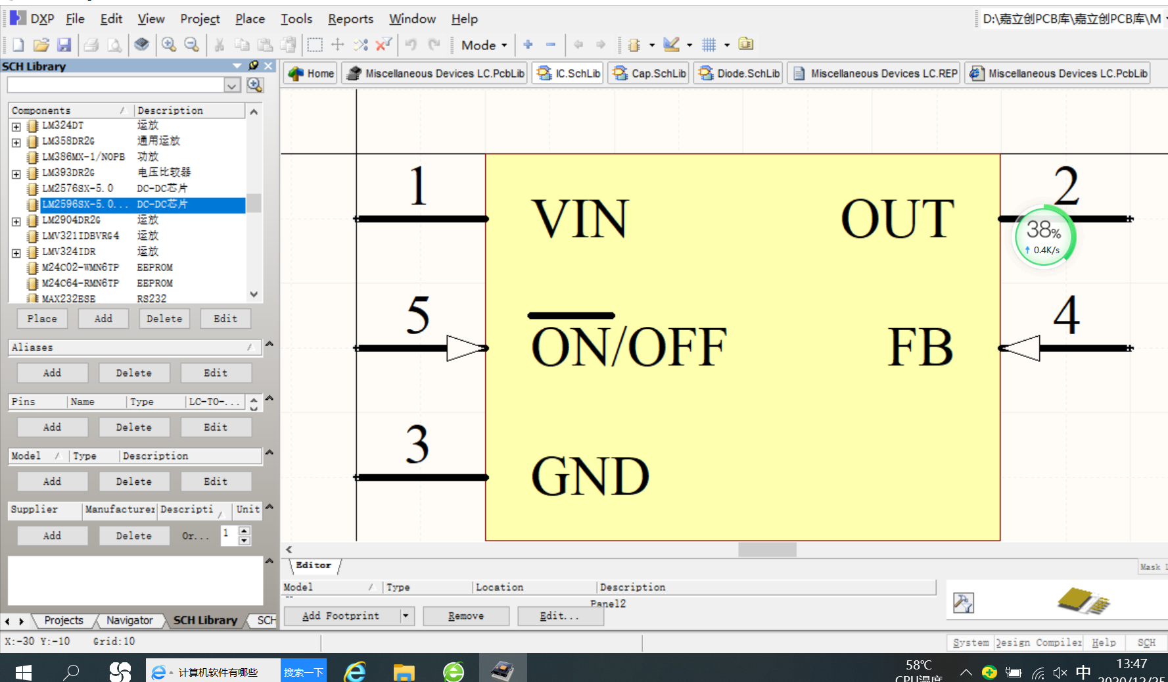This screenshot has height=682, width=1168.
Task: Click the Copy toolbar icon
Action: [242, 45]
